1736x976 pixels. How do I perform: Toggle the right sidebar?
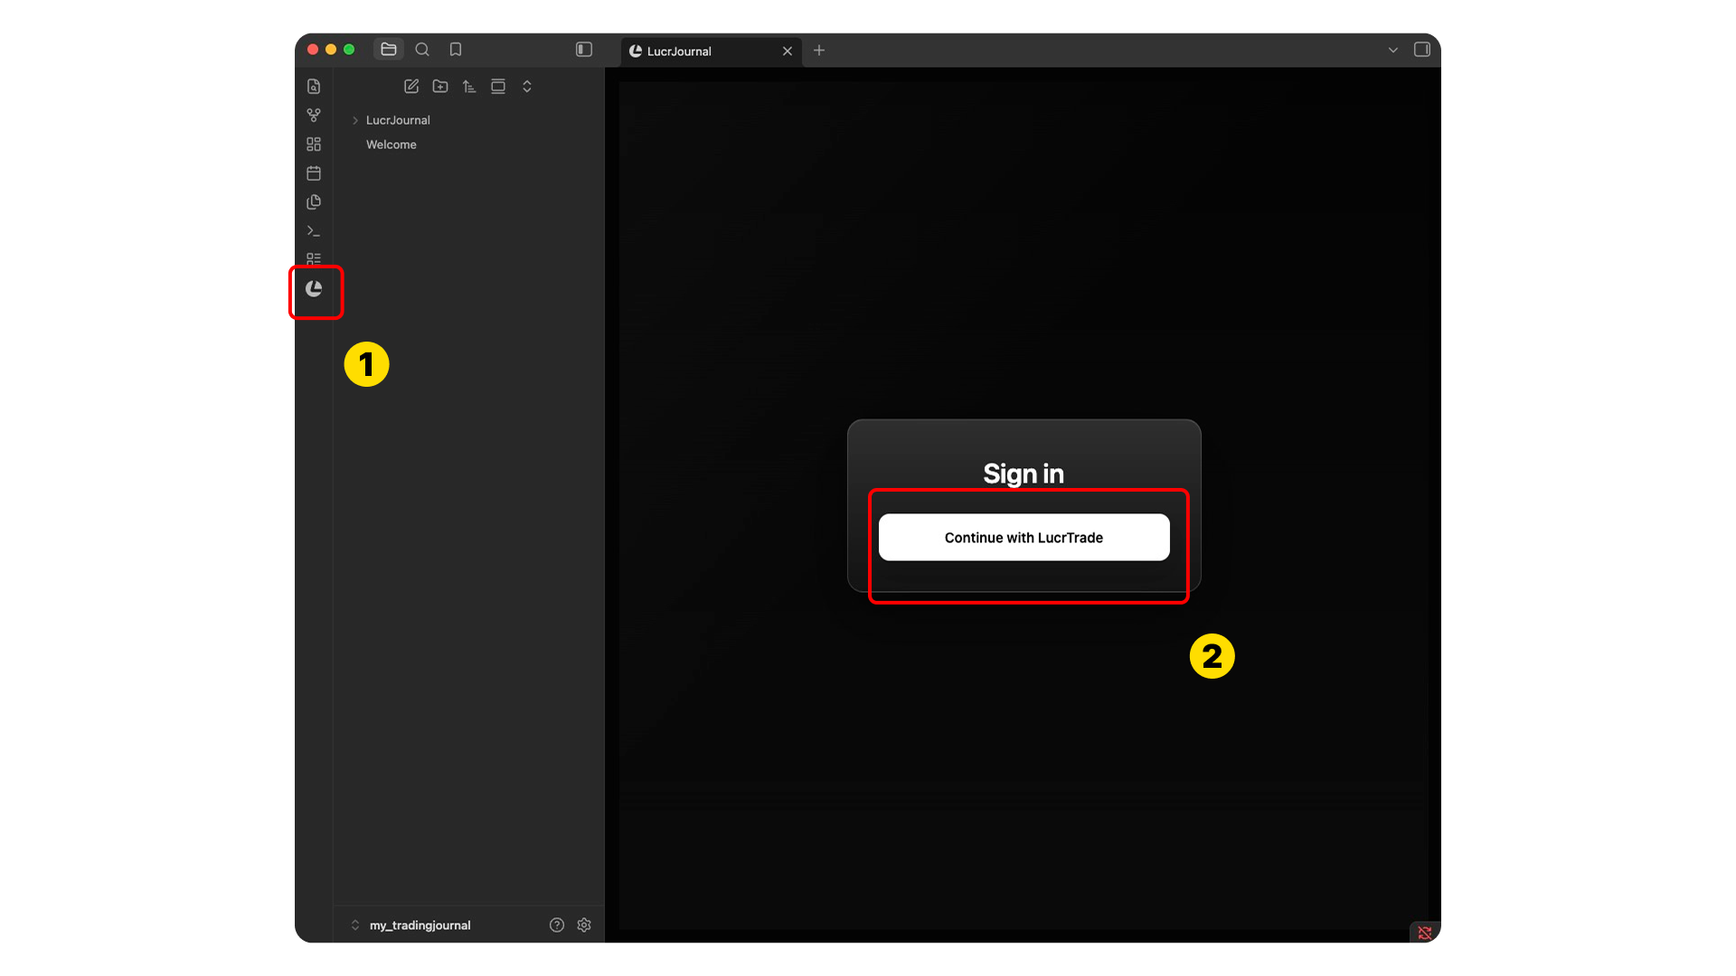[x=1422, y=50]
